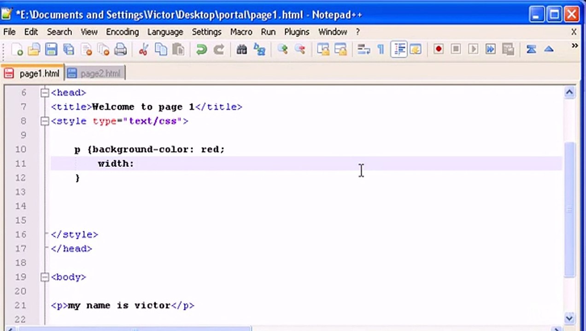The height and width of the screenshot is (331, 586).
Task: Expand hidden toolbar items chevron
Action: tap(574, 46)
